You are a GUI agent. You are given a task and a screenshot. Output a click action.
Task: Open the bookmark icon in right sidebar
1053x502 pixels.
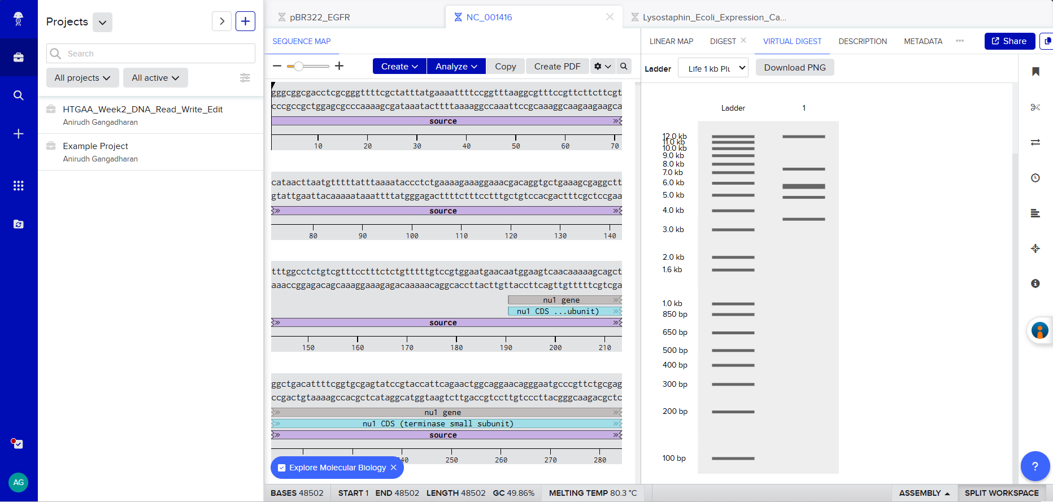(x=1035, y=72)
